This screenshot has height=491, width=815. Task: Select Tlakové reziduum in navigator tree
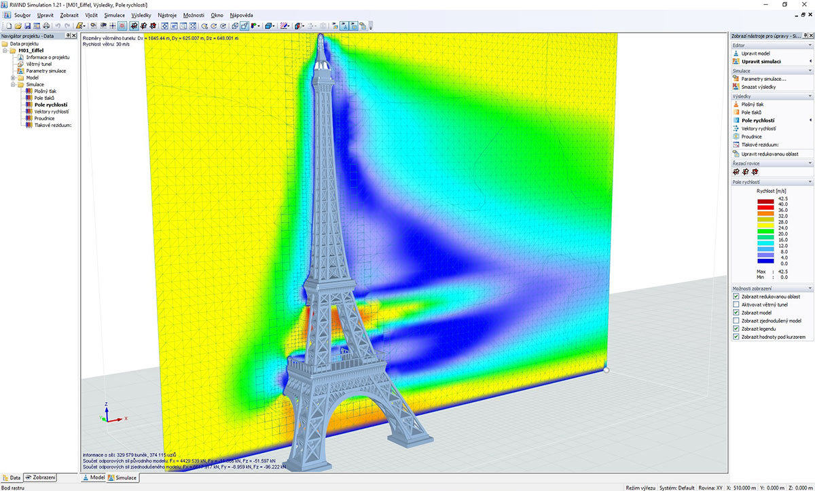(53, 125)
